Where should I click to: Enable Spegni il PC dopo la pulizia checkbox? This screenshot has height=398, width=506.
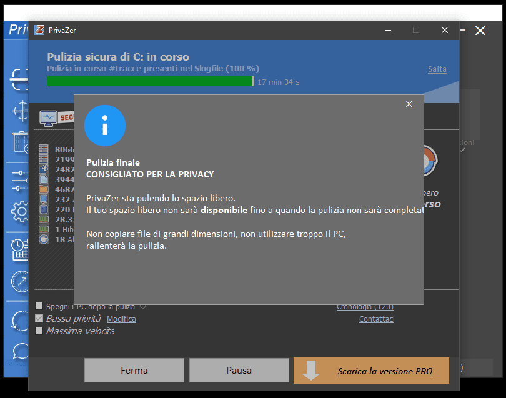coord(39,306)
